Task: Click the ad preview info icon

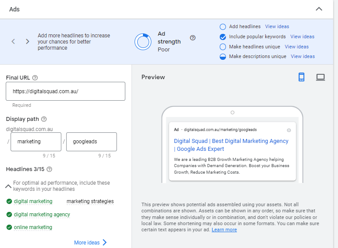Action: point(289,130)
